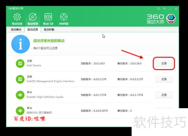
Task: Click the Management Engine Interface motherboard icon
Action: [20, 79]
